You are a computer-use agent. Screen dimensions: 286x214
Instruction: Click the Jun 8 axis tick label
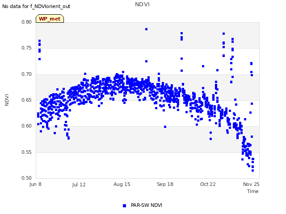[35, 184]
